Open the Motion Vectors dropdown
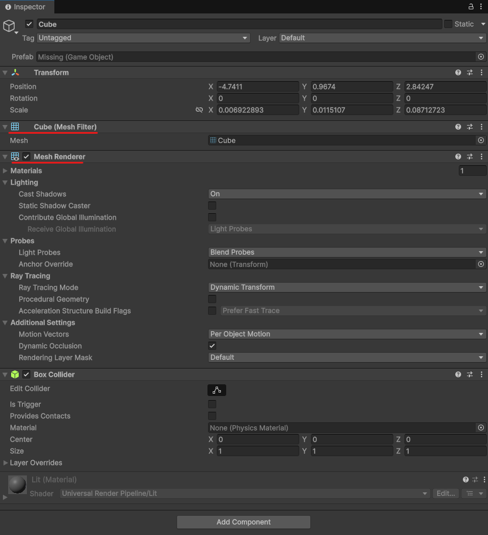Screen dimensions: 488x535 tap(347, 334)
